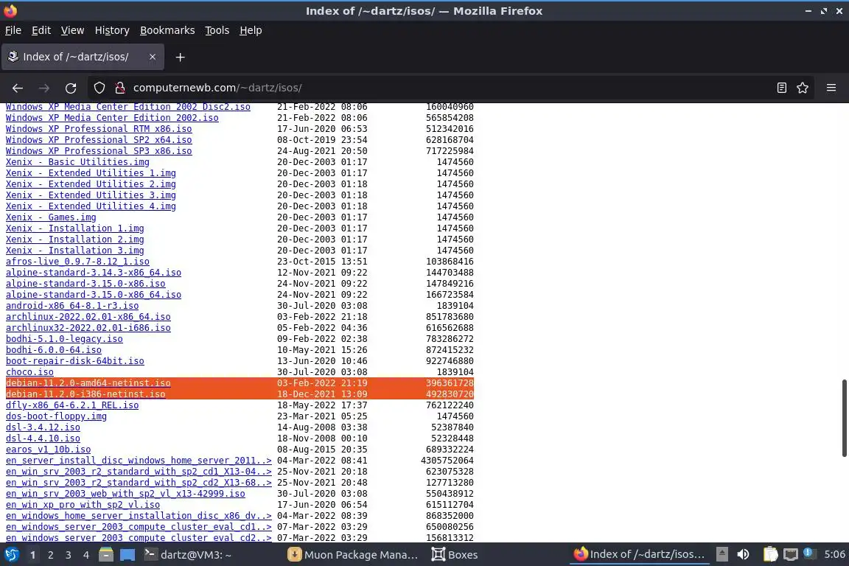This screenshot has height=566, width=849.
Task: Click file size 4305752064
Action: 447,461
